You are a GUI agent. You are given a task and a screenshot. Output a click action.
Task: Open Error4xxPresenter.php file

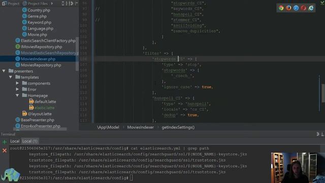(x=41, y=126)
